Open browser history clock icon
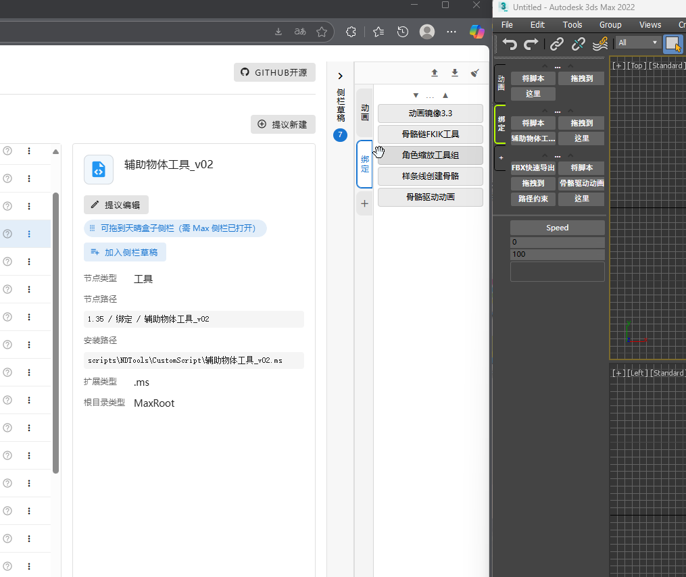This screenshot has height=577, width=686. point(403,32)
